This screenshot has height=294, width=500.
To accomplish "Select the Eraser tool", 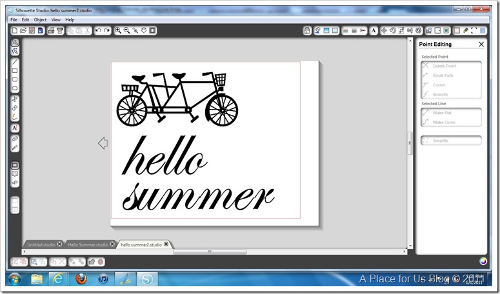I will [15, 139].
